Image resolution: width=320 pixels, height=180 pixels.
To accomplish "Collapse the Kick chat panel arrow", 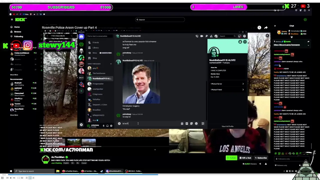I will (275, 26).
